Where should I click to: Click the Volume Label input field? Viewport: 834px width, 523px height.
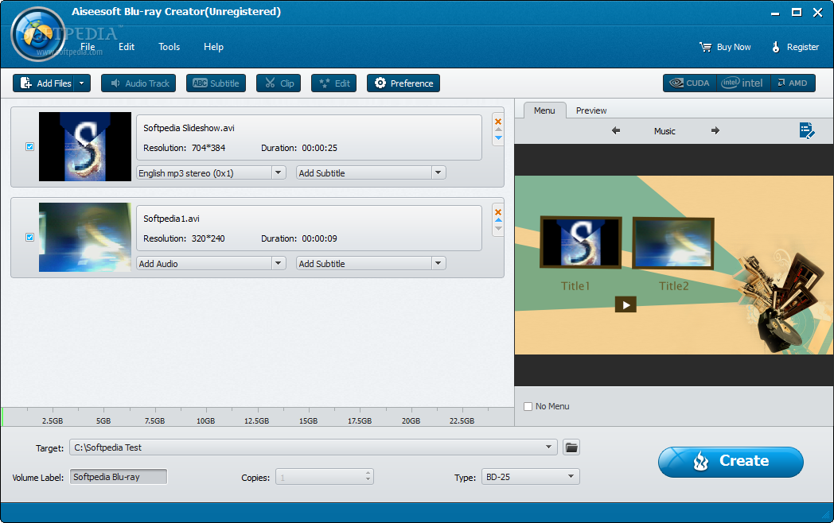[x=119, y=477]
